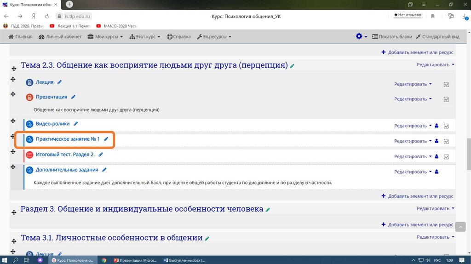
Task: Click the browser bookmark icon
Action: pos(432,16)
